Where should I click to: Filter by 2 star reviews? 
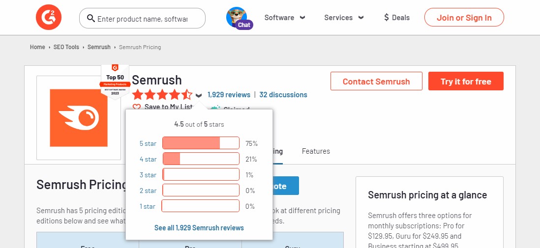pyautogui.click(x=148, y=191)
